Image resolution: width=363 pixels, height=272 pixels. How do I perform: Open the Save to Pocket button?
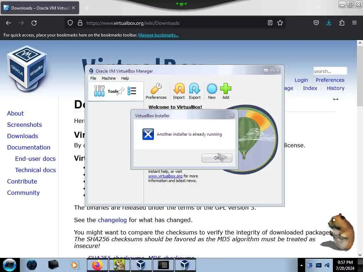(316, 23)
